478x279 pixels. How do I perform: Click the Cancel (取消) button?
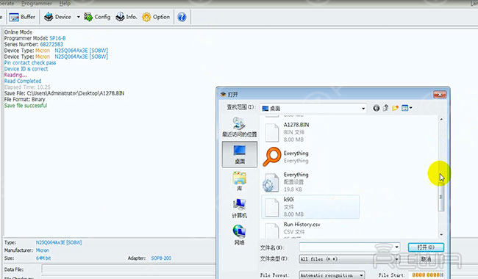click(x=426, y=259)
